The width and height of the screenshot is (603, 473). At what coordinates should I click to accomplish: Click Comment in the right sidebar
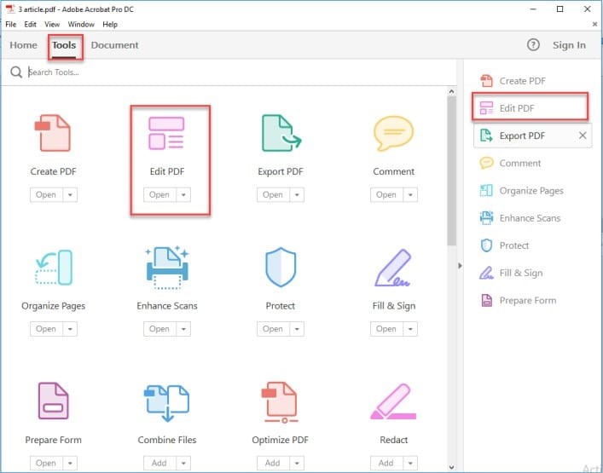click(x=510, y=164)
